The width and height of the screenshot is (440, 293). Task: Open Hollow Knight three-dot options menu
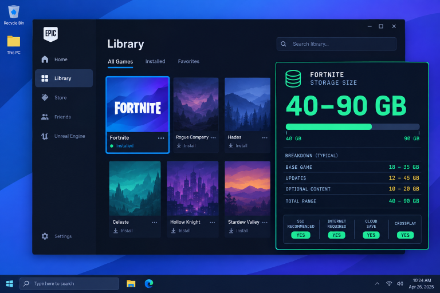pyautogui.click(x=212, y=223)
